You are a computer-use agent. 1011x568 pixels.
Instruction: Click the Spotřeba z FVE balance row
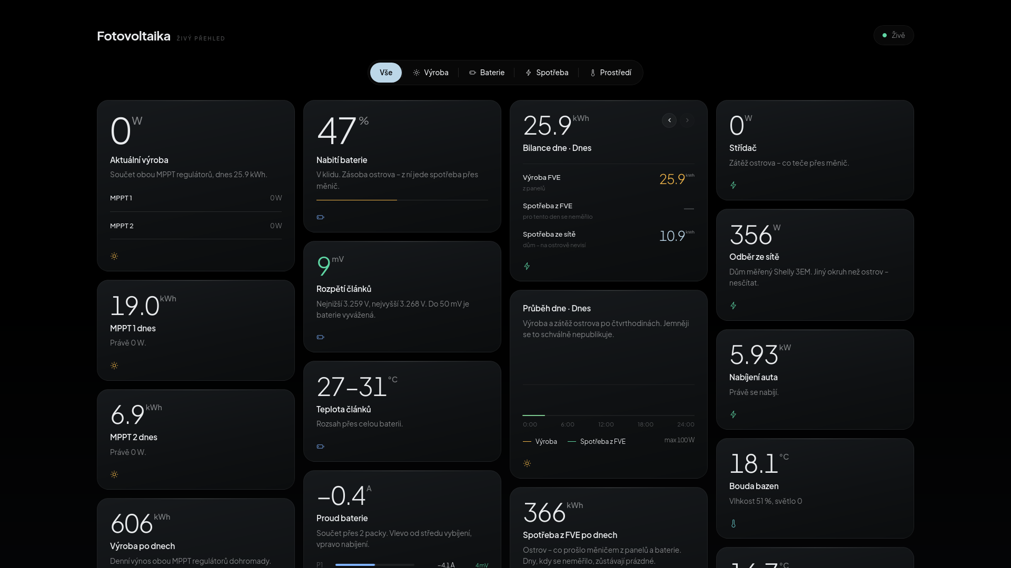pyautogui.click(x=609, y=210)
